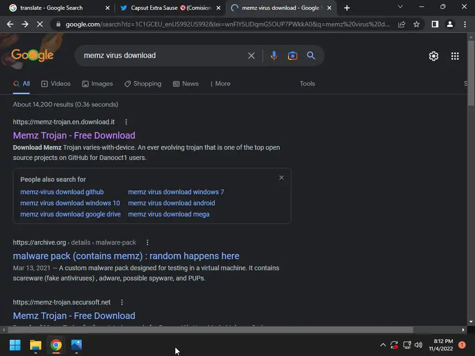
Task: Open clock and calendar flyout
Action: [x=441, y=345]
